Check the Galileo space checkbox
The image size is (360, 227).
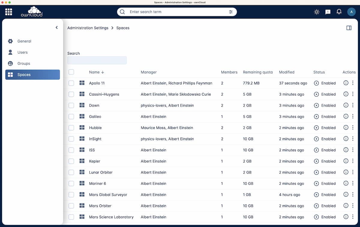pyautogui.click(x=71, y=117)
